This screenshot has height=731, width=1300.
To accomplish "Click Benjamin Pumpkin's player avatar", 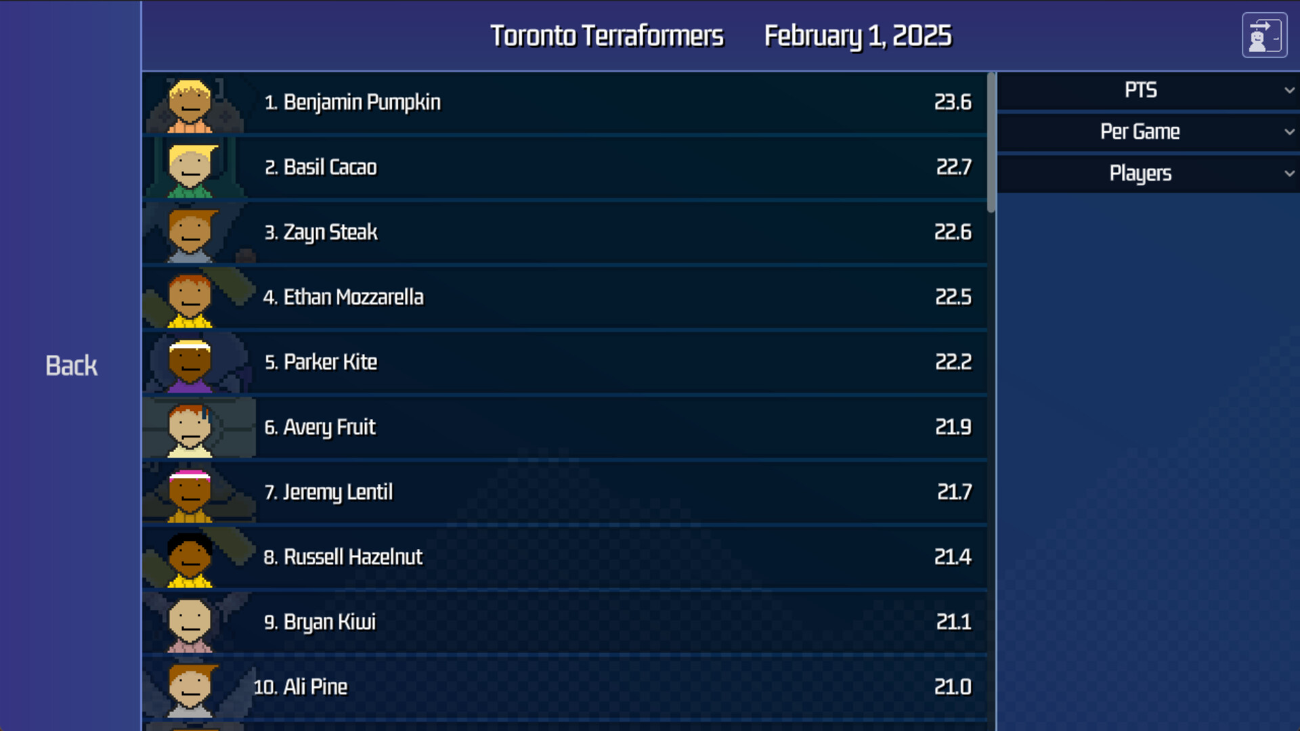I will 190,105.
